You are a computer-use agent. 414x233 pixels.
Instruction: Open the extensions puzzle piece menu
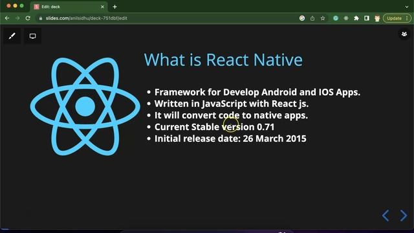(356, 18)
